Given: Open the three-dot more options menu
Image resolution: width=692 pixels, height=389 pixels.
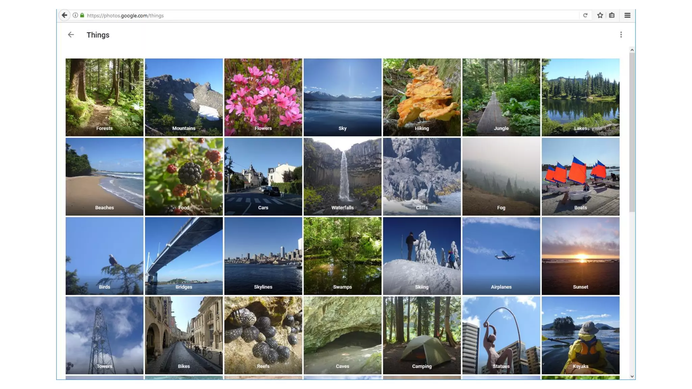Looking at the screenshot, I should coord(621,35).
